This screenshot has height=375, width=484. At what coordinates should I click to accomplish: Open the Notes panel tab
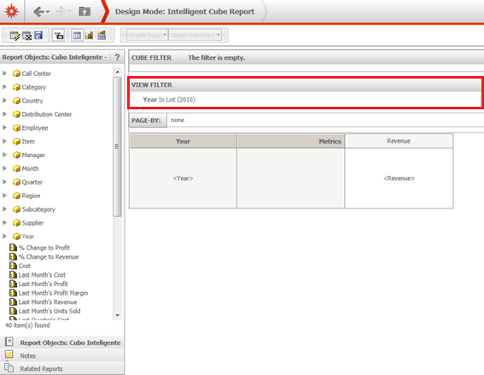tap(62, 355)
